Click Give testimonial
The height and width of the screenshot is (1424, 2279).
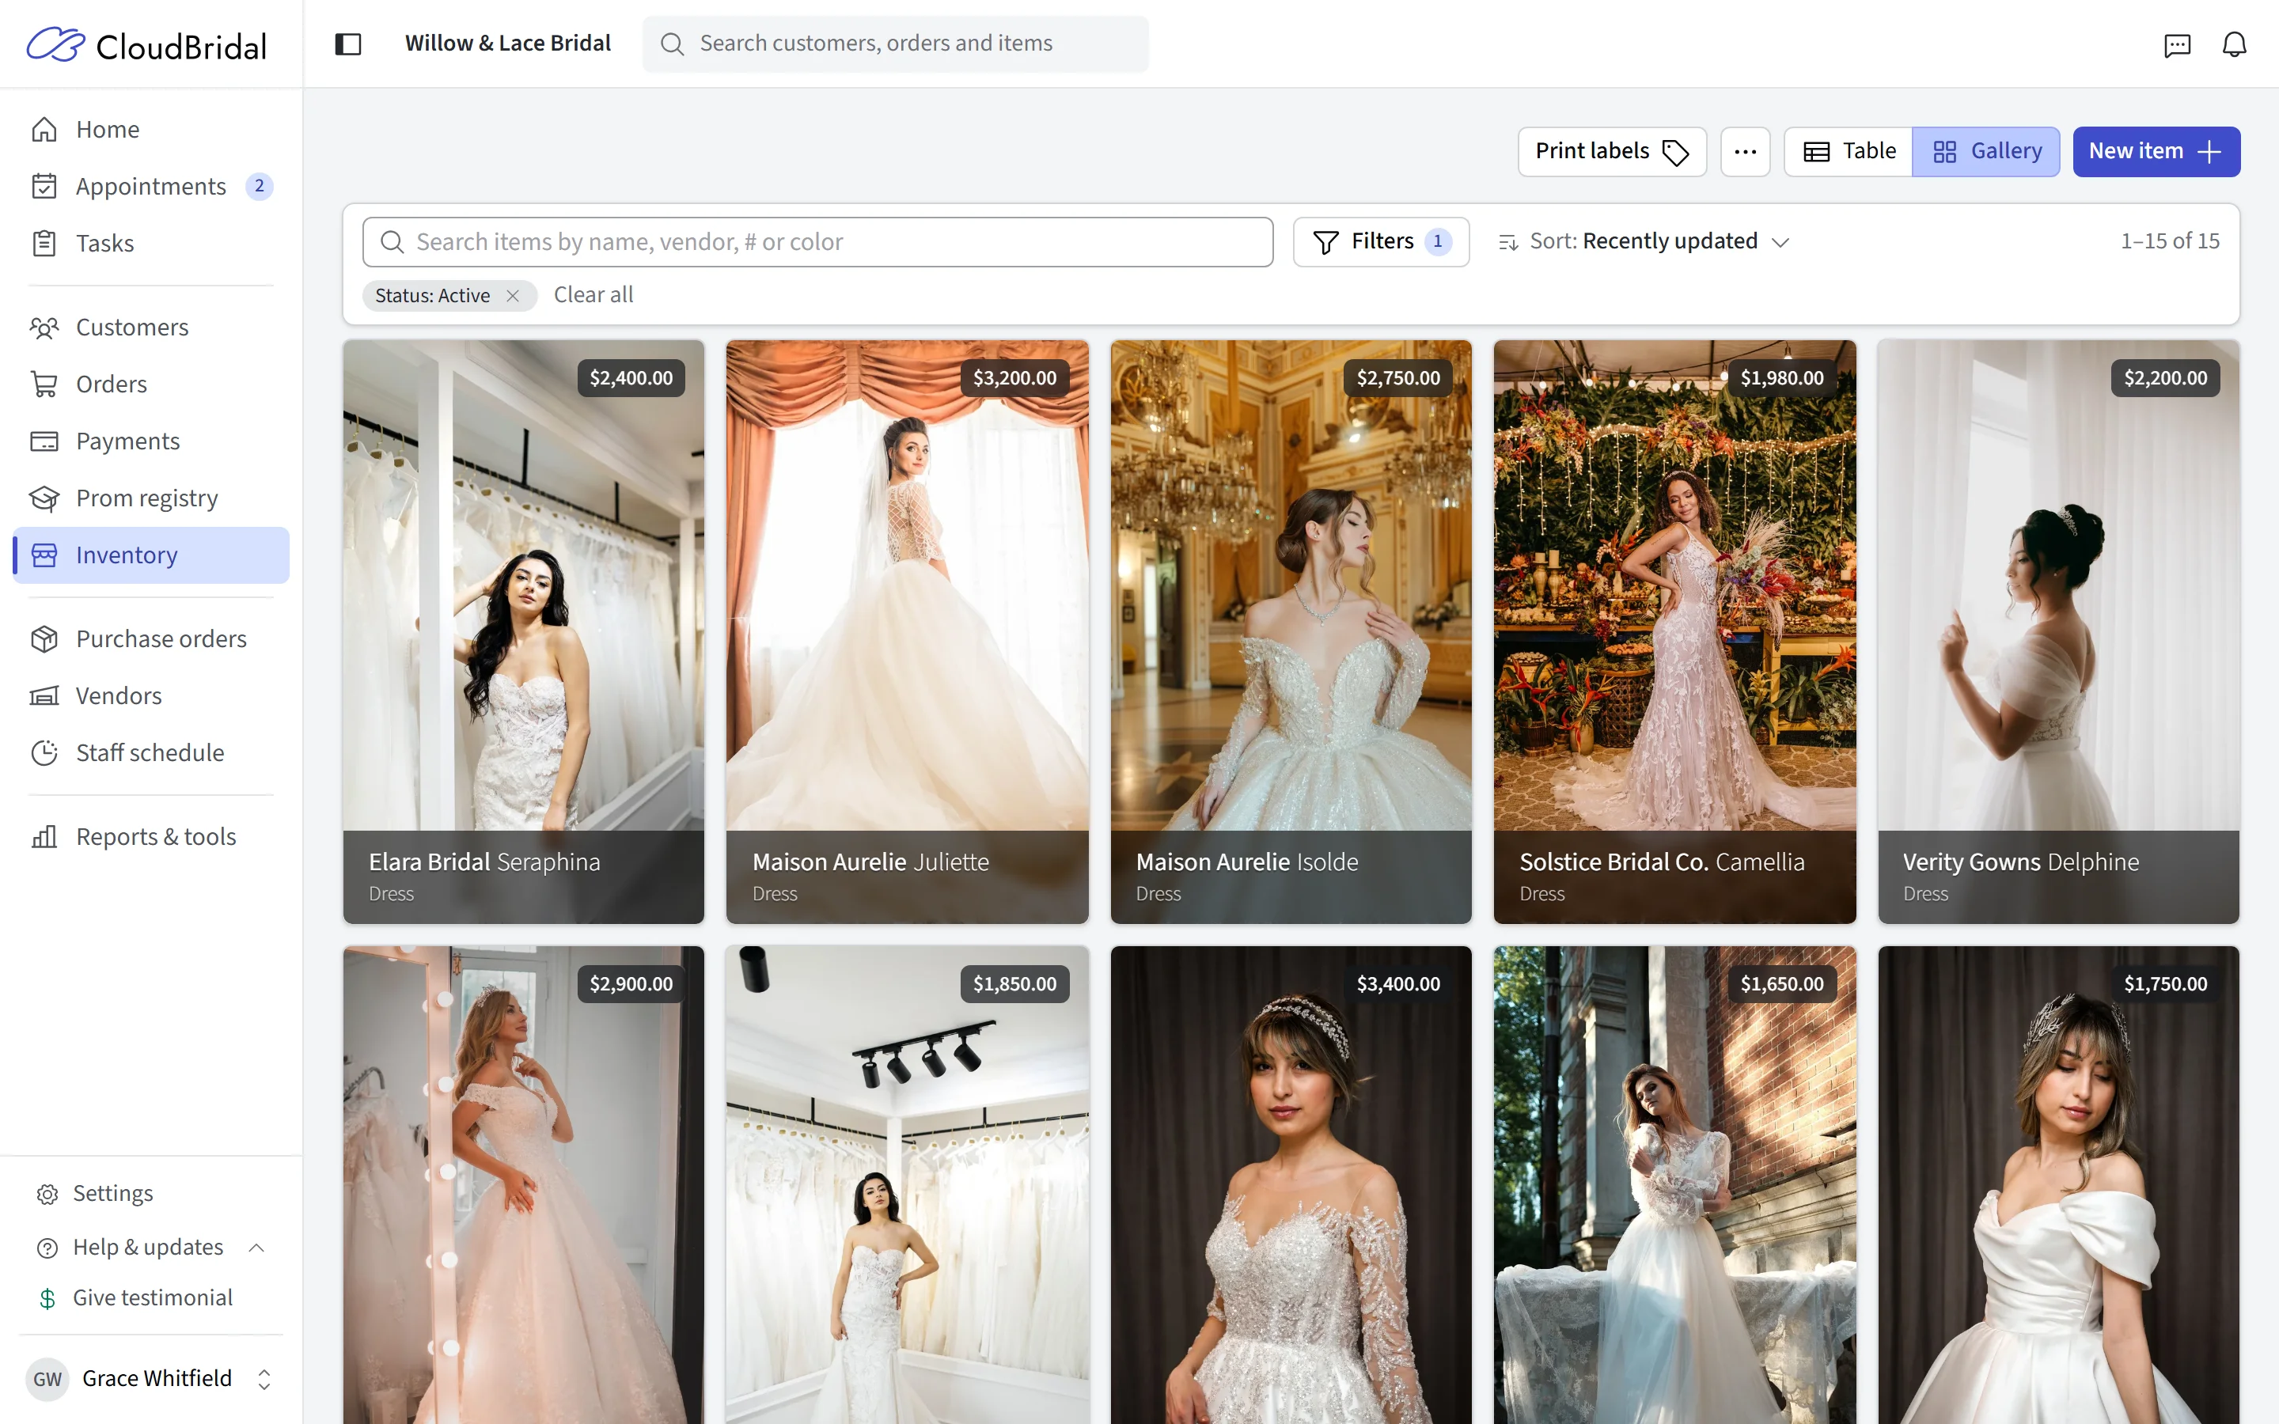[150, 1297]
